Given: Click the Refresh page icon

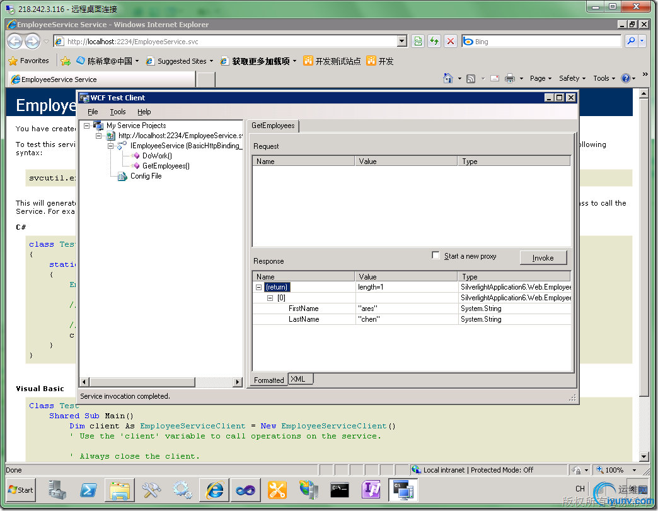Looking at the screenshot, I should (434, 41).
